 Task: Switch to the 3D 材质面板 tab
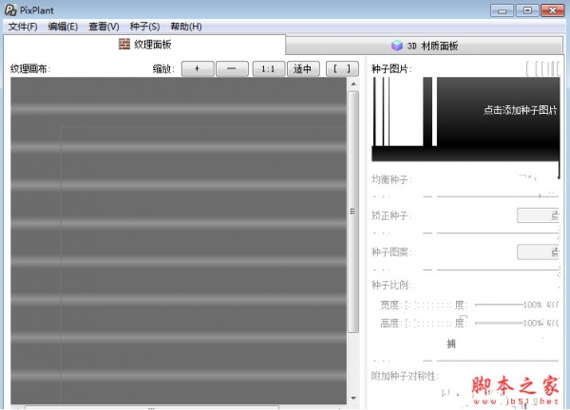pos(425,46)
